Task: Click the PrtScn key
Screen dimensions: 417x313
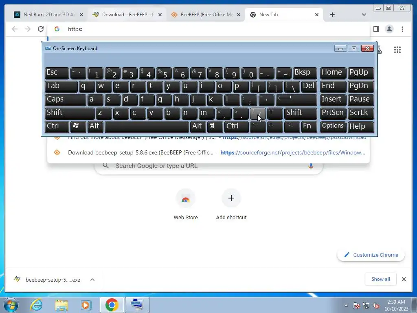Action: point(333,113)
